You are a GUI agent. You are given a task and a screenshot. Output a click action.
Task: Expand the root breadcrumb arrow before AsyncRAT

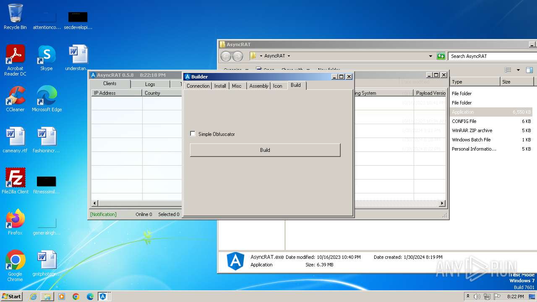261,56
